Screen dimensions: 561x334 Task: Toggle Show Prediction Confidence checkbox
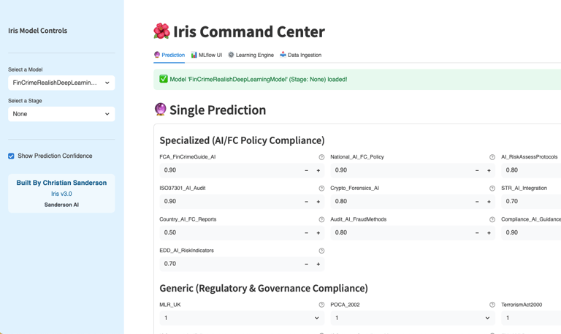pyautogui.click(x=11, y=156)
